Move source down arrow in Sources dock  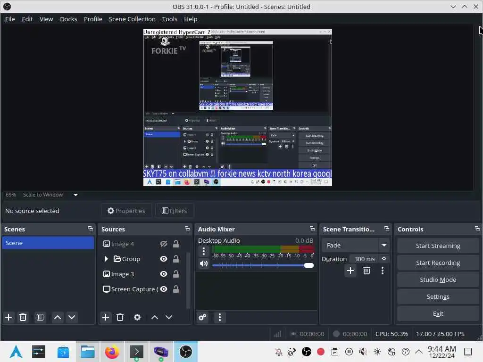point(169,317)
